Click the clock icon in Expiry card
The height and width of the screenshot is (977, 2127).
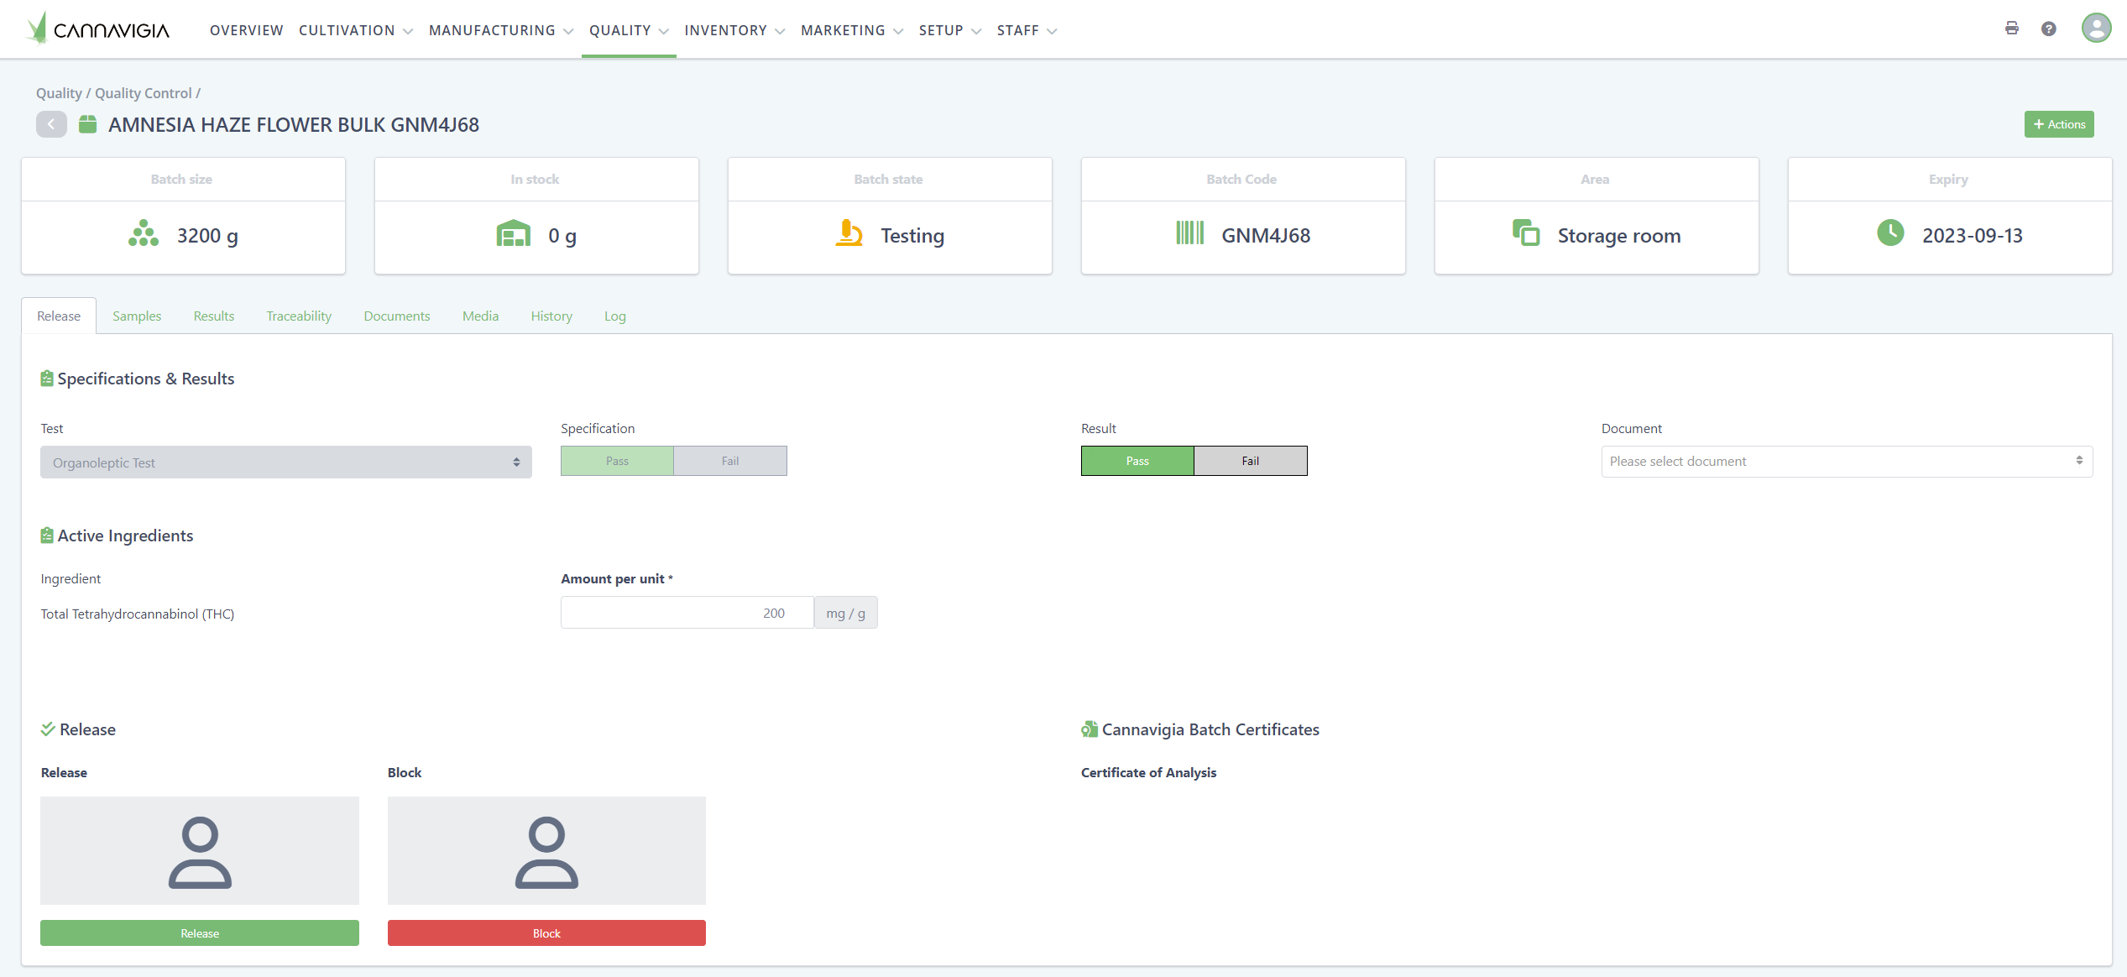(1889, 233)
